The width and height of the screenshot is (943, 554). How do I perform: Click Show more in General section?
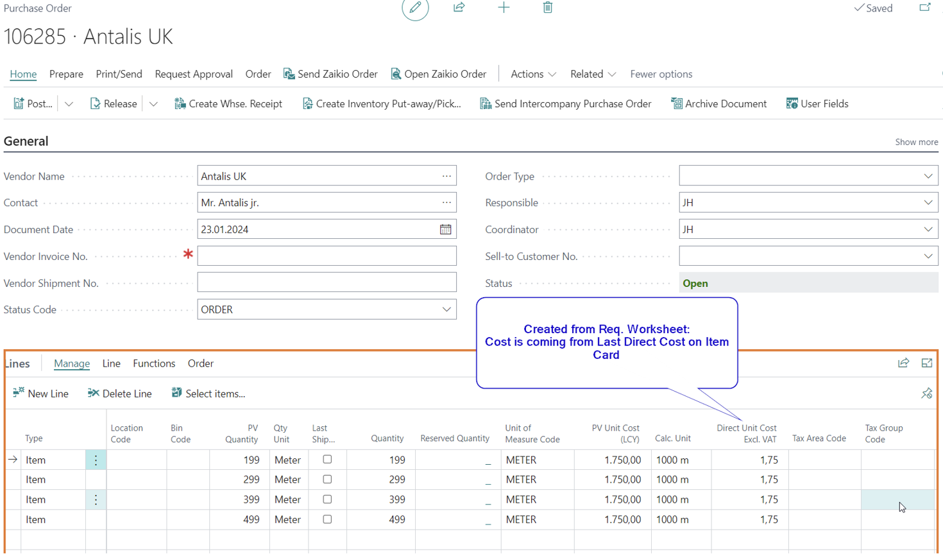click(x=916, y=142)
